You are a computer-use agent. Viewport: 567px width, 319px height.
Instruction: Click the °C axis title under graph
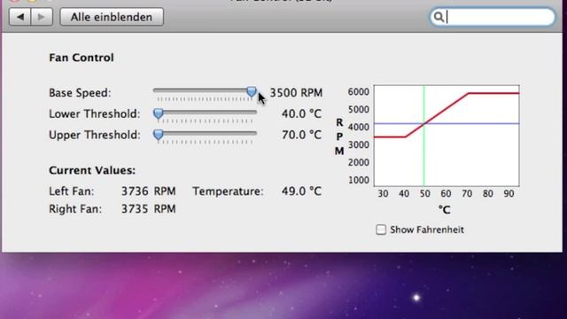445,210
